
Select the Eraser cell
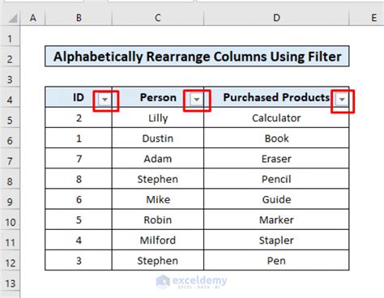click(x=276, y=159)
